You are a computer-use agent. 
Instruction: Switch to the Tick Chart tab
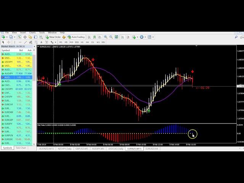[21, 148]
